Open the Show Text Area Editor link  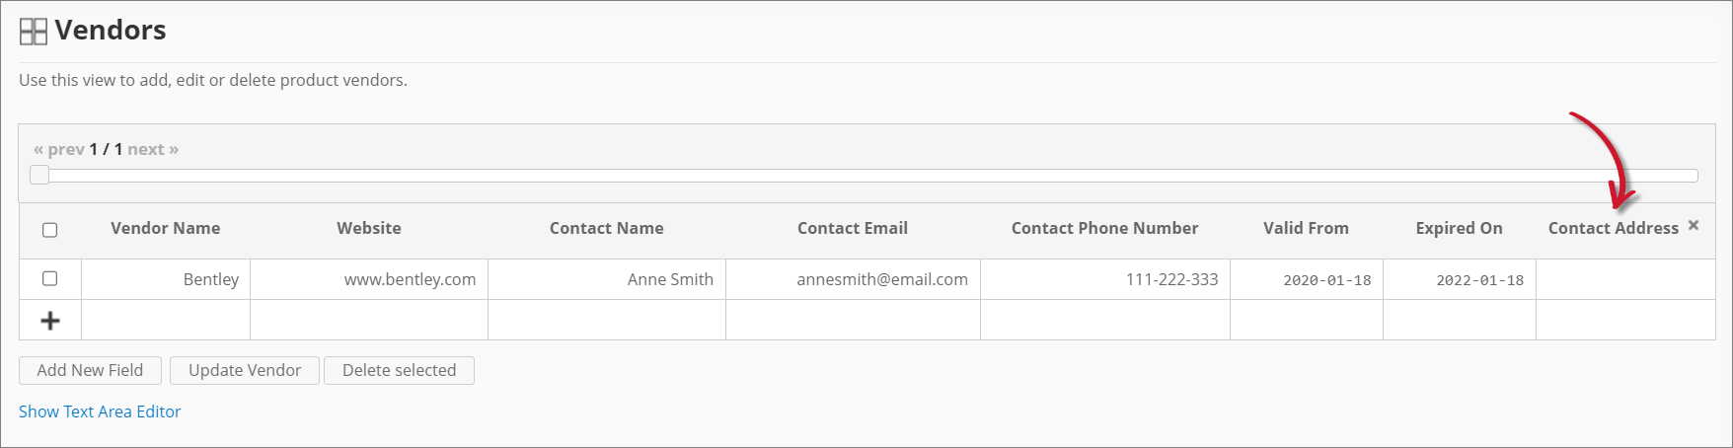pyautogui.click(x=100, y=411)
